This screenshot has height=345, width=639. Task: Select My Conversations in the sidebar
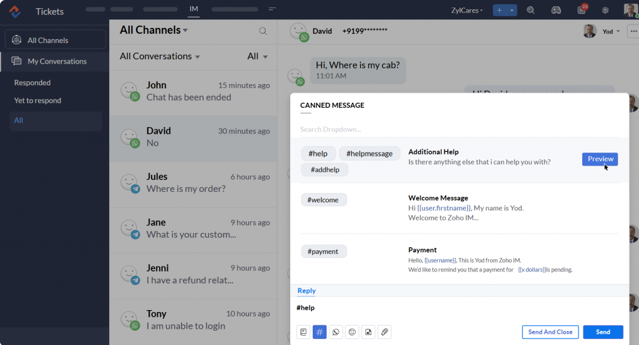[x=56, y=61]
